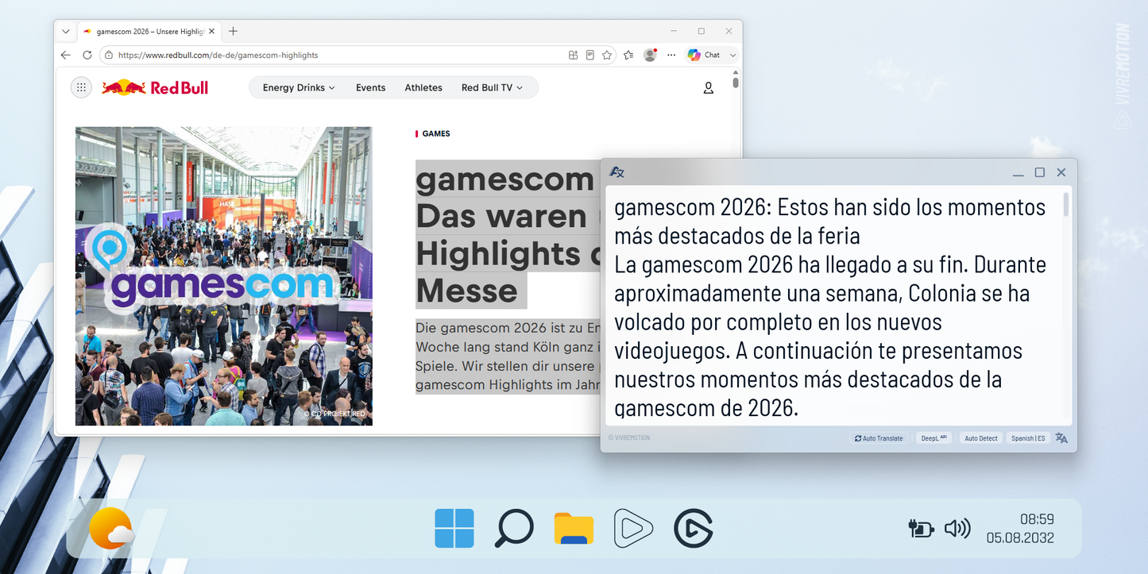
Task: Open the browser profile avatar
Action: point(650,55)
